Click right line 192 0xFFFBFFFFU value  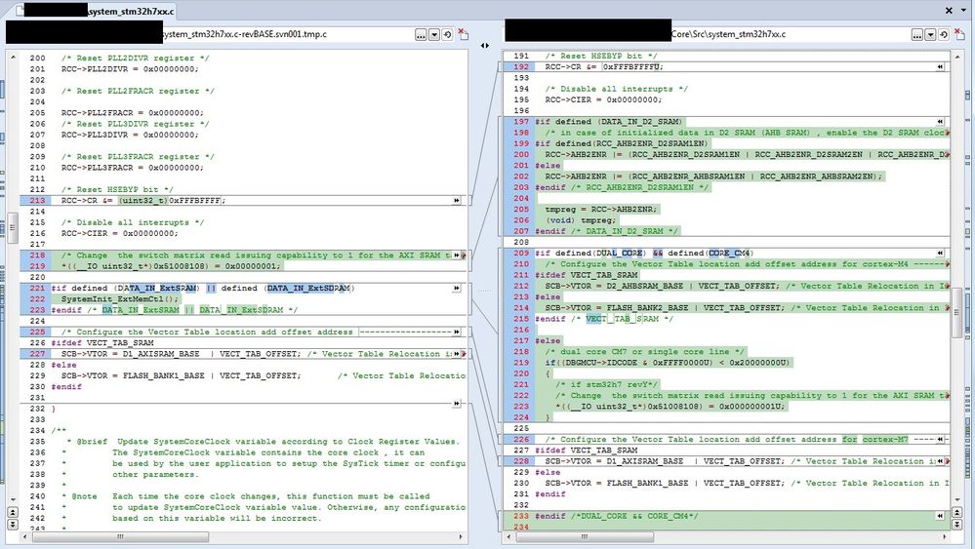(x=632, y=66)
